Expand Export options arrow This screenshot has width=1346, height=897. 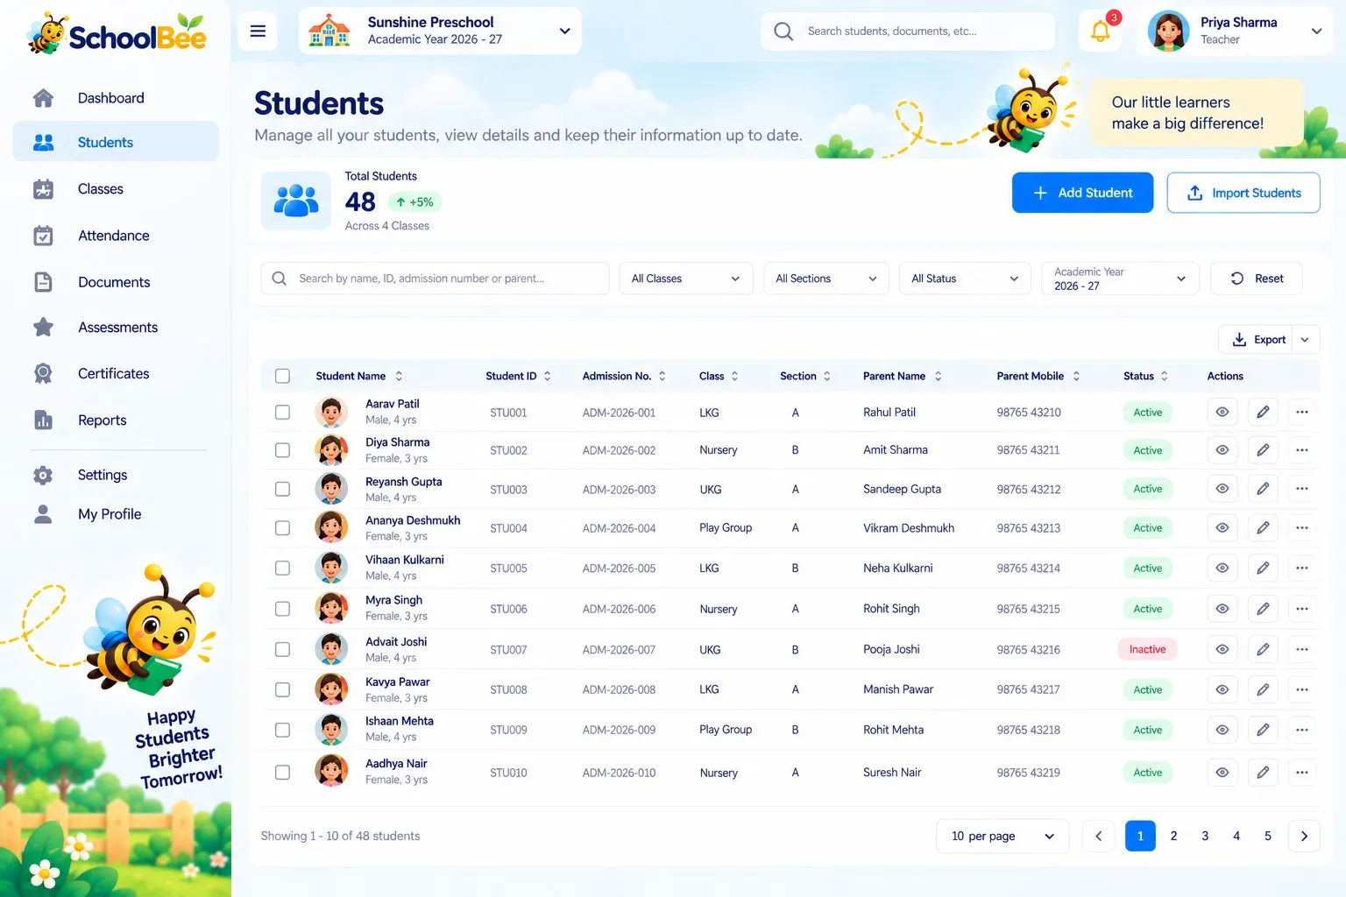point(1306,340)
